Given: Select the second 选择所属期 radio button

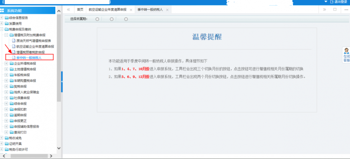Looking at the screenshot, I should tap(112, 19).
